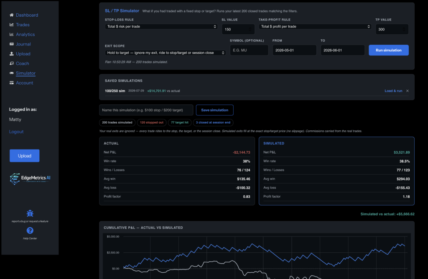Click the Run simulation button
428x279 pixels.
pos(388,50)
